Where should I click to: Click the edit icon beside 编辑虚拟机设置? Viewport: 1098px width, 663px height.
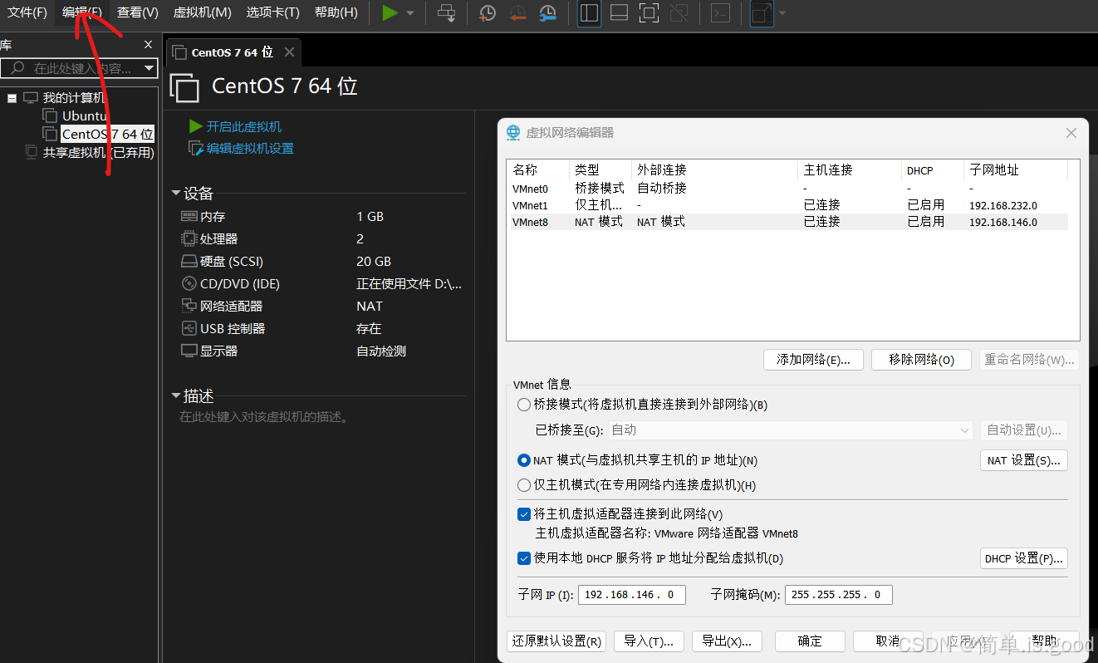tap(196, 148)
